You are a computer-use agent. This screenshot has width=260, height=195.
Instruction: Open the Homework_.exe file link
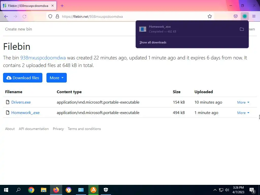click(25, 112)
